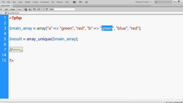The image size is (183, 103).
Task: Open the Help menu
Action: click(x=67, y=2)
